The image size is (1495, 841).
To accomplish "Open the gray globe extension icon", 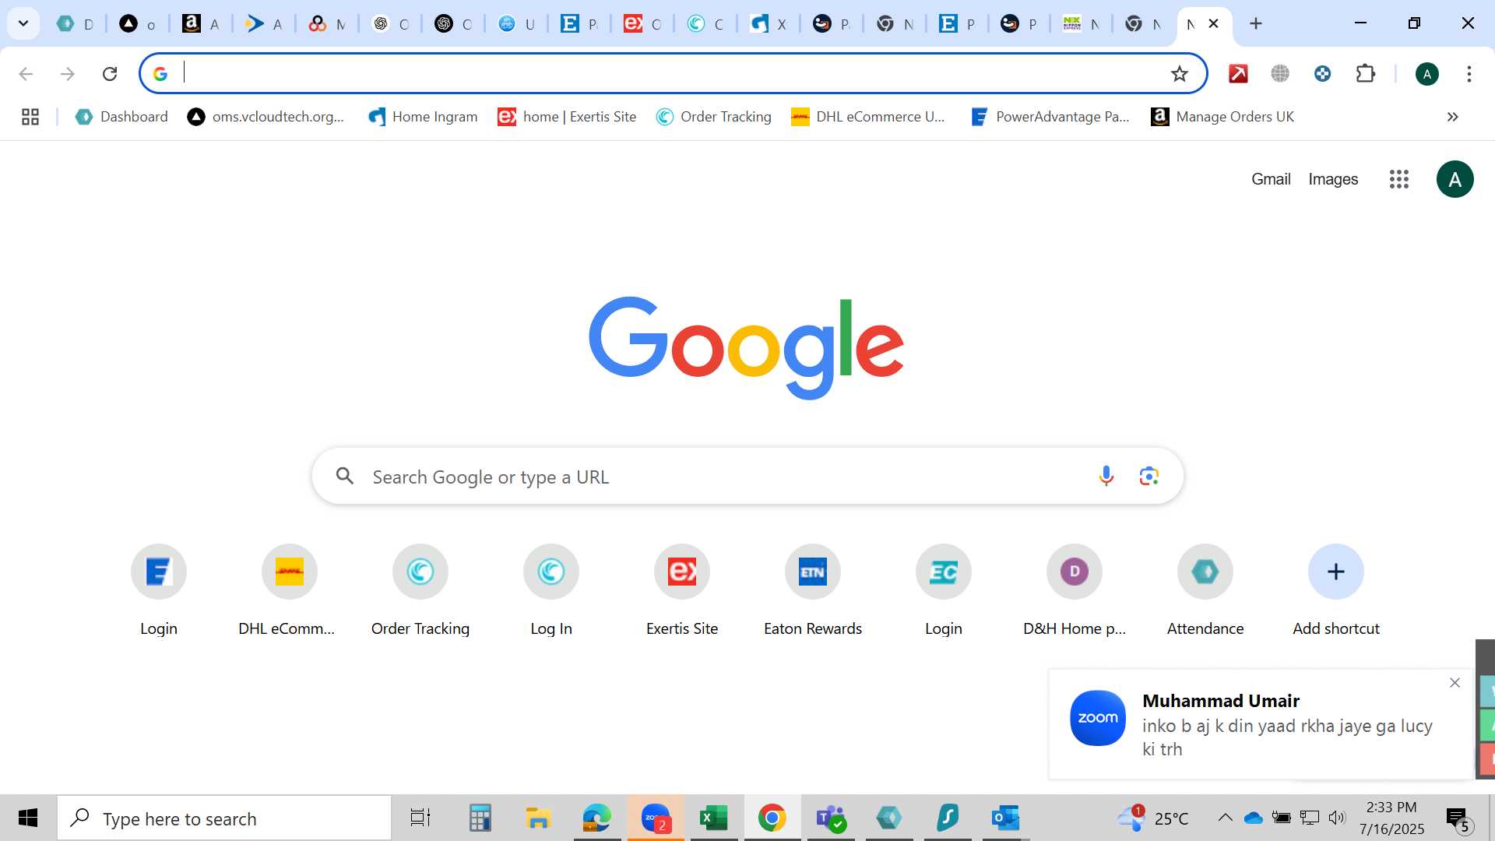I will click(1280, 74).
